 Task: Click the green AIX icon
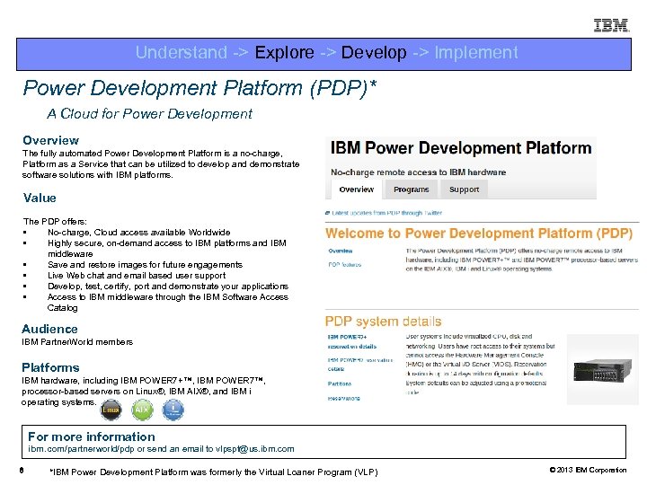click(142, 410)
